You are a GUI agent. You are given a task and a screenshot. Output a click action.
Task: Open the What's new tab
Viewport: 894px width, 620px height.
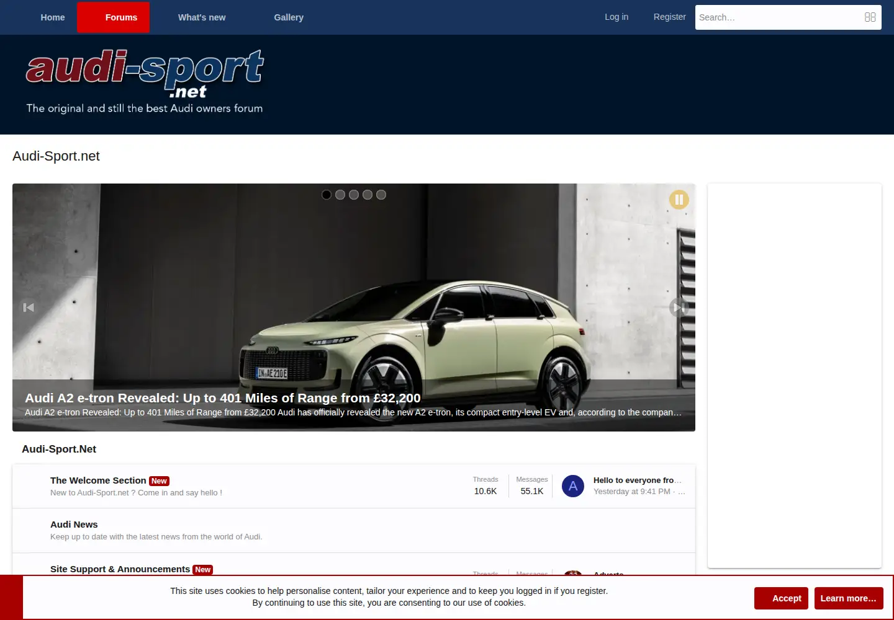coord(202,17)
